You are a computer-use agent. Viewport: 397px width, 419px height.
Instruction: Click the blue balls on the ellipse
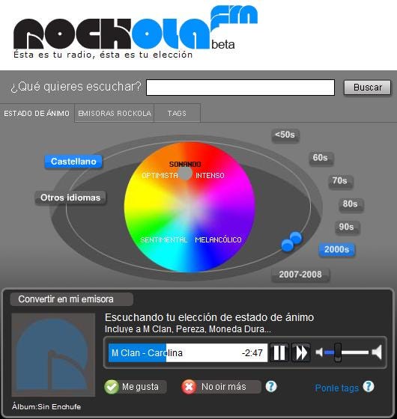(291, 241)
